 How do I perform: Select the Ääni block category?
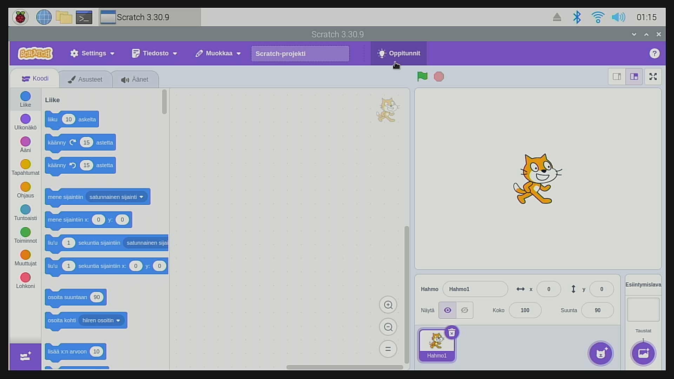25,145
